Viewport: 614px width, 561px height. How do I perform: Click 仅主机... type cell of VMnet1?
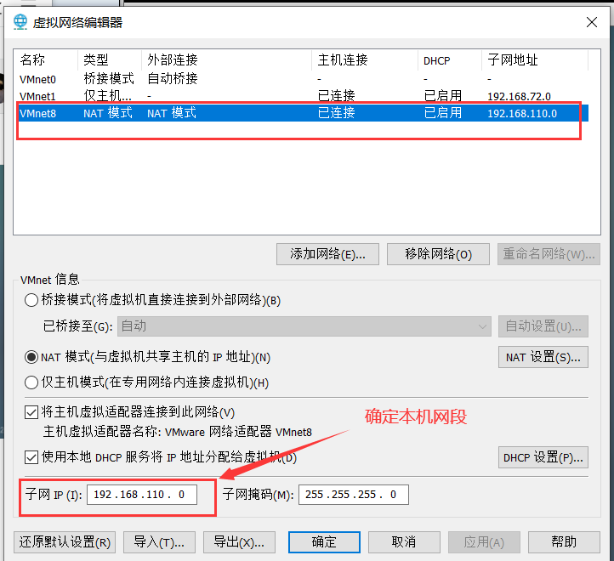click(x=108, y=96)
